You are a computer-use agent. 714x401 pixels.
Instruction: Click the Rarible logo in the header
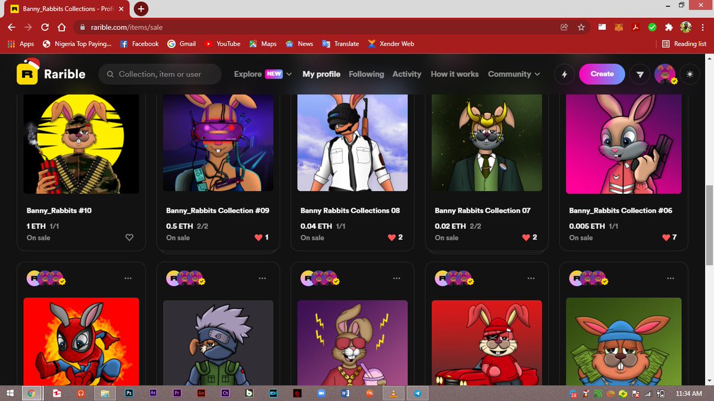[x=51, y=74]
